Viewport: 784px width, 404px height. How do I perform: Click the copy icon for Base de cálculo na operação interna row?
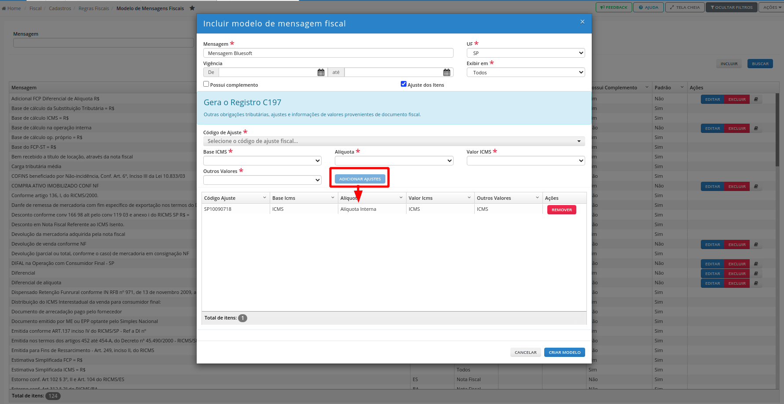756,129
